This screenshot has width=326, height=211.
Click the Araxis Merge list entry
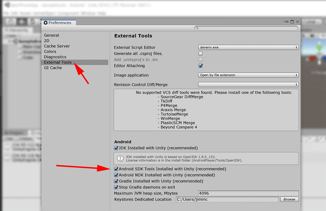(x=172, y=110)
